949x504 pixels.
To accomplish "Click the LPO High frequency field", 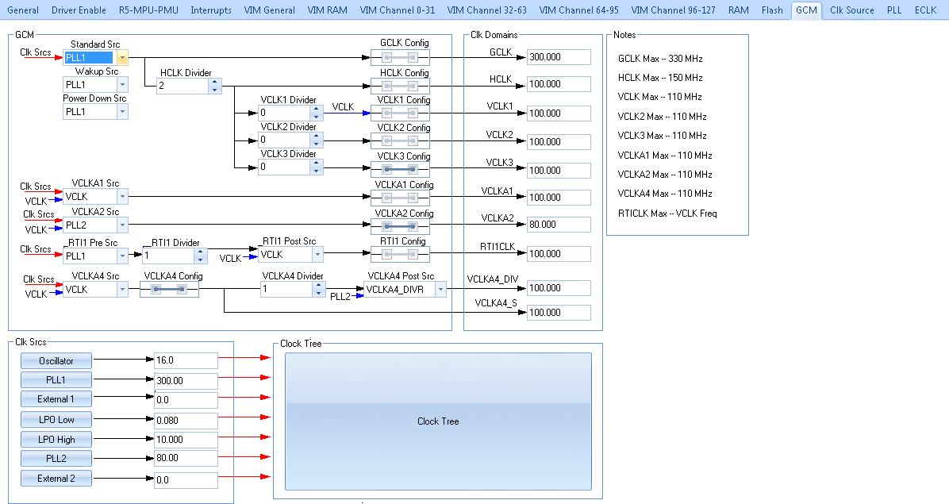I will [186, 440].
